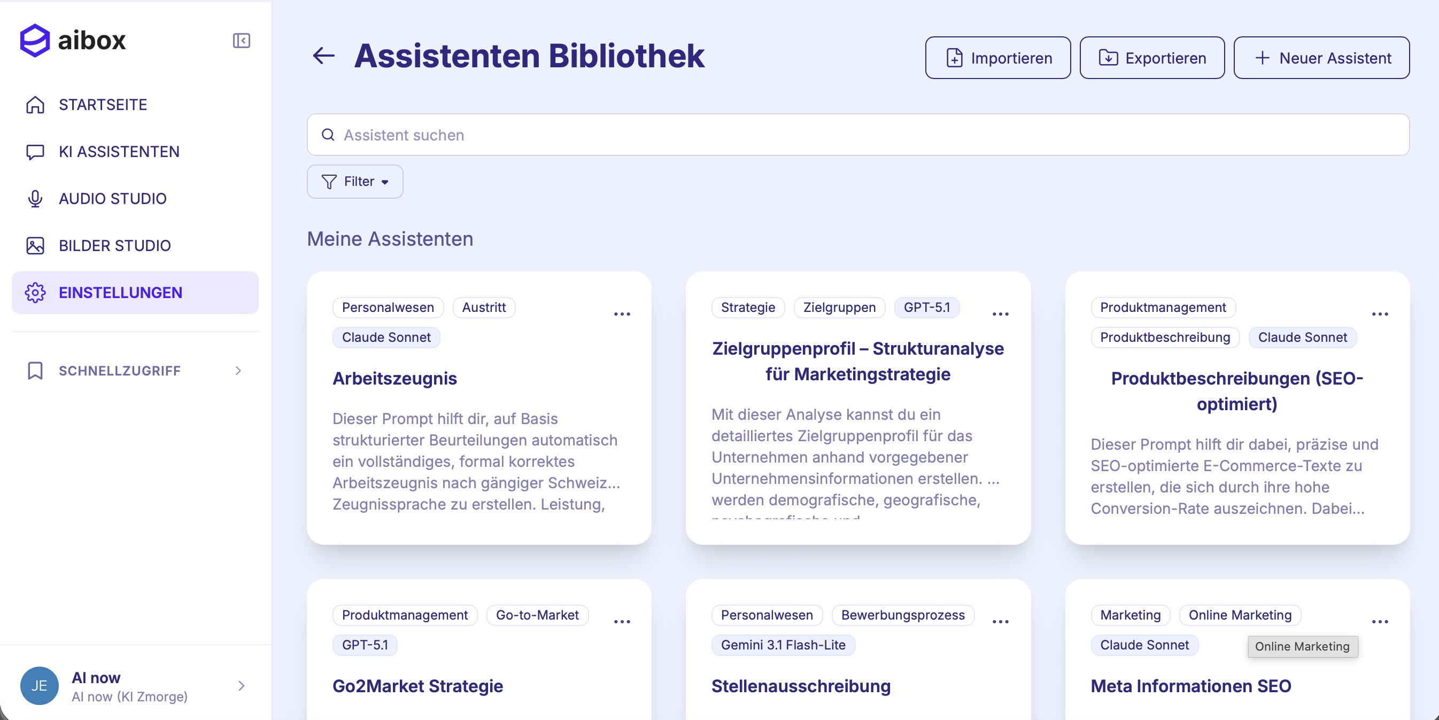Open the Meta Informationen SEO options menu
Viewport: 1439px width, 720px height.
tap(1380, 622)
